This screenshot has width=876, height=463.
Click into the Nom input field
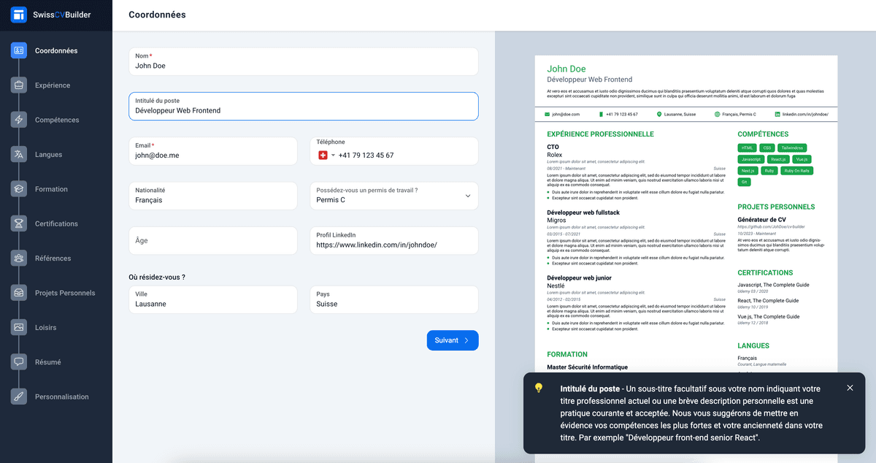point(303,66)
